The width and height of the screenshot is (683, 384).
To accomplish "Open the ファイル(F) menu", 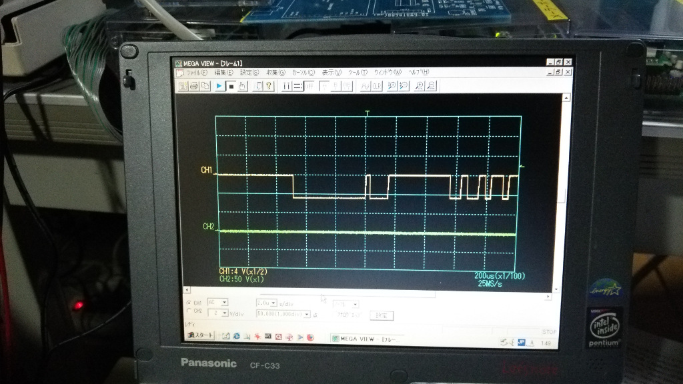I will point(197,73).
